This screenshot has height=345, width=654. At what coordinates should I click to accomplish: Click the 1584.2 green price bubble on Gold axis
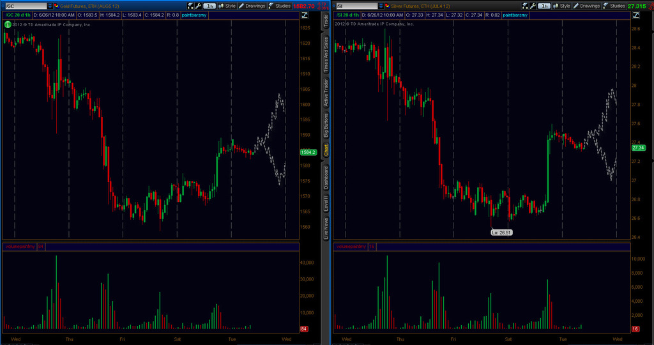pyautogui.click(x=308, y=152)
